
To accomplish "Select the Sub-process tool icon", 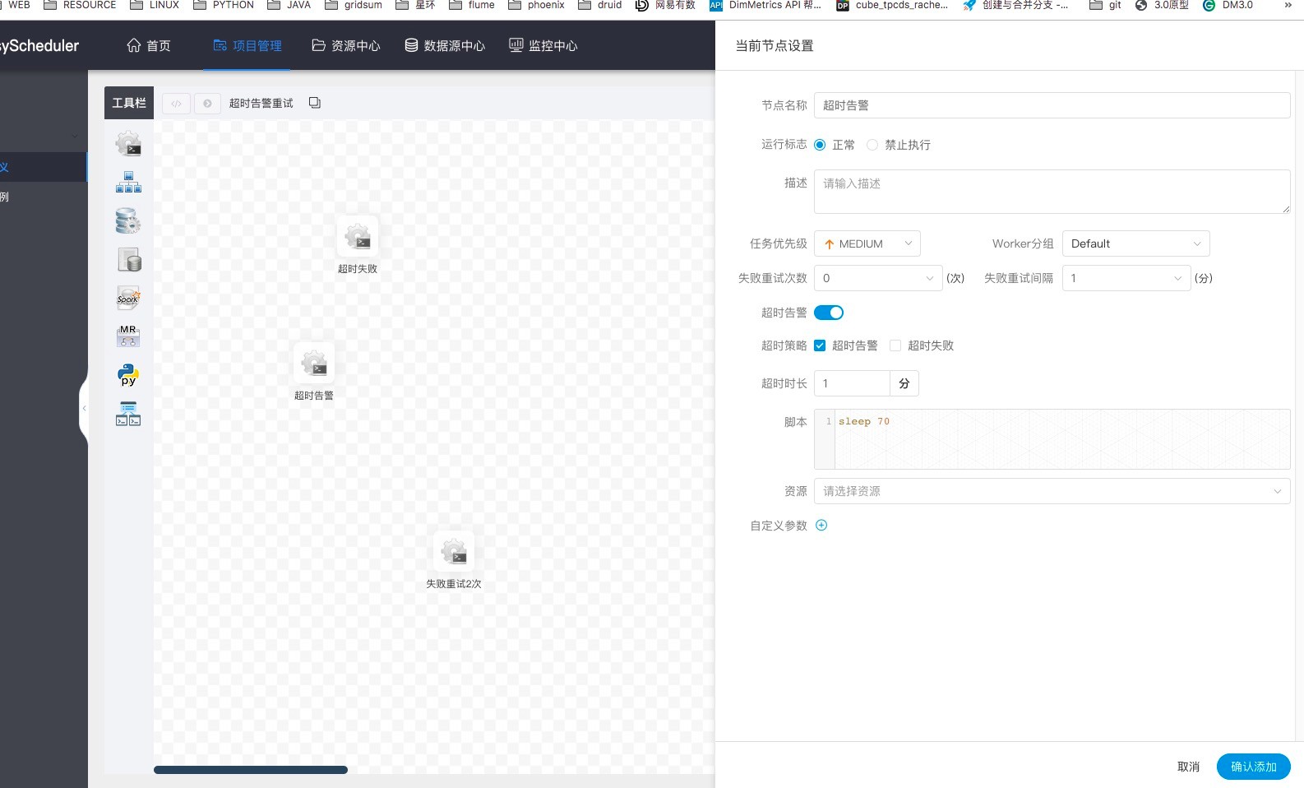I will [x=128, y=182].
